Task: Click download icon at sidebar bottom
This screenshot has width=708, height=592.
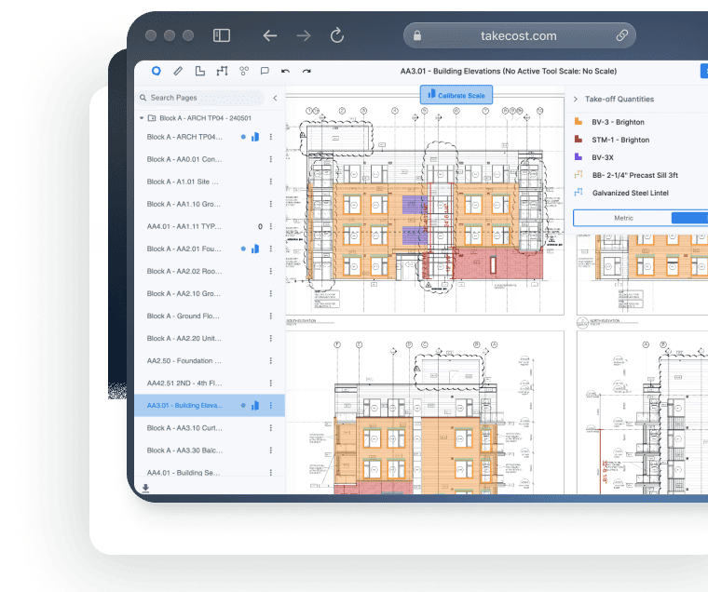Action: pyautogui.click(x=145, y=487)
